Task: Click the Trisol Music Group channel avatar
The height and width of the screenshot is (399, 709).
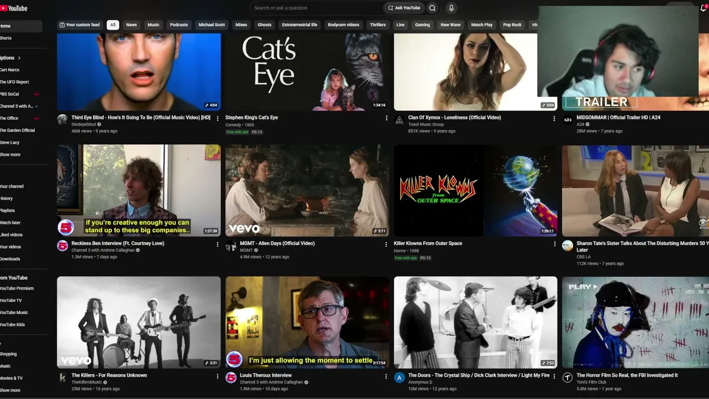Action: pos(399,120)
